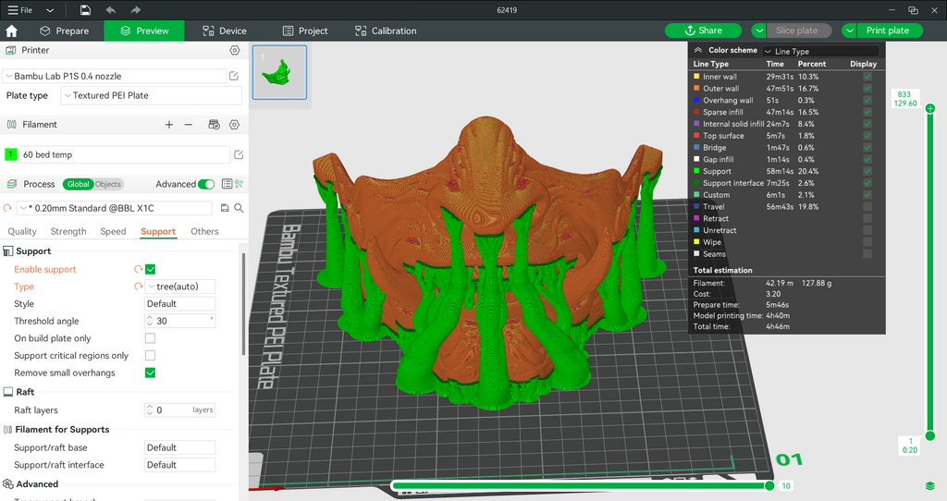Viewport: 947px width, 501px height.
Task: Remove a filament with minus icon
Action: [189, 125]
